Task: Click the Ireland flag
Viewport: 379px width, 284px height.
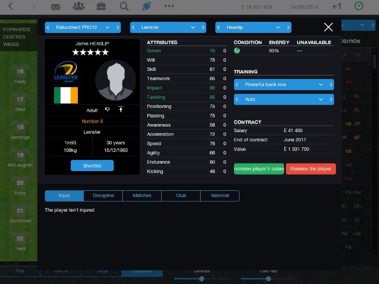Action: (66, 95)
